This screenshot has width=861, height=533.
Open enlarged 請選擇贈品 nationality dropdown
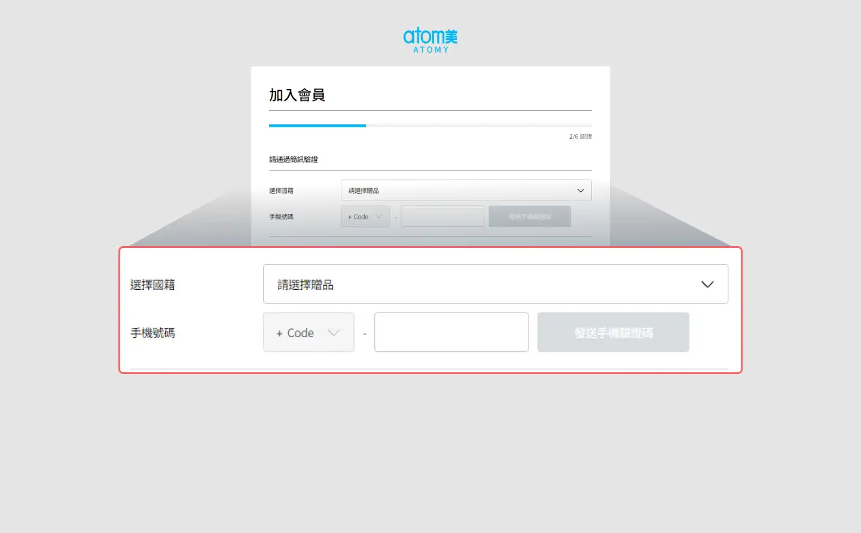[495, 284]
